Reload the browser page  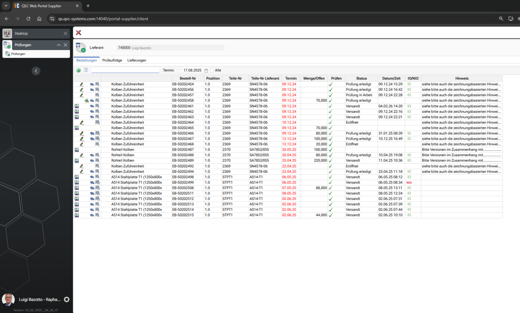28,19
